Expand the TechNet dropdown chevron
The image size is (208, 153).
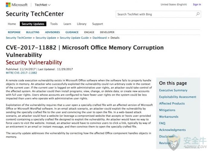click(x=49, y=5)
